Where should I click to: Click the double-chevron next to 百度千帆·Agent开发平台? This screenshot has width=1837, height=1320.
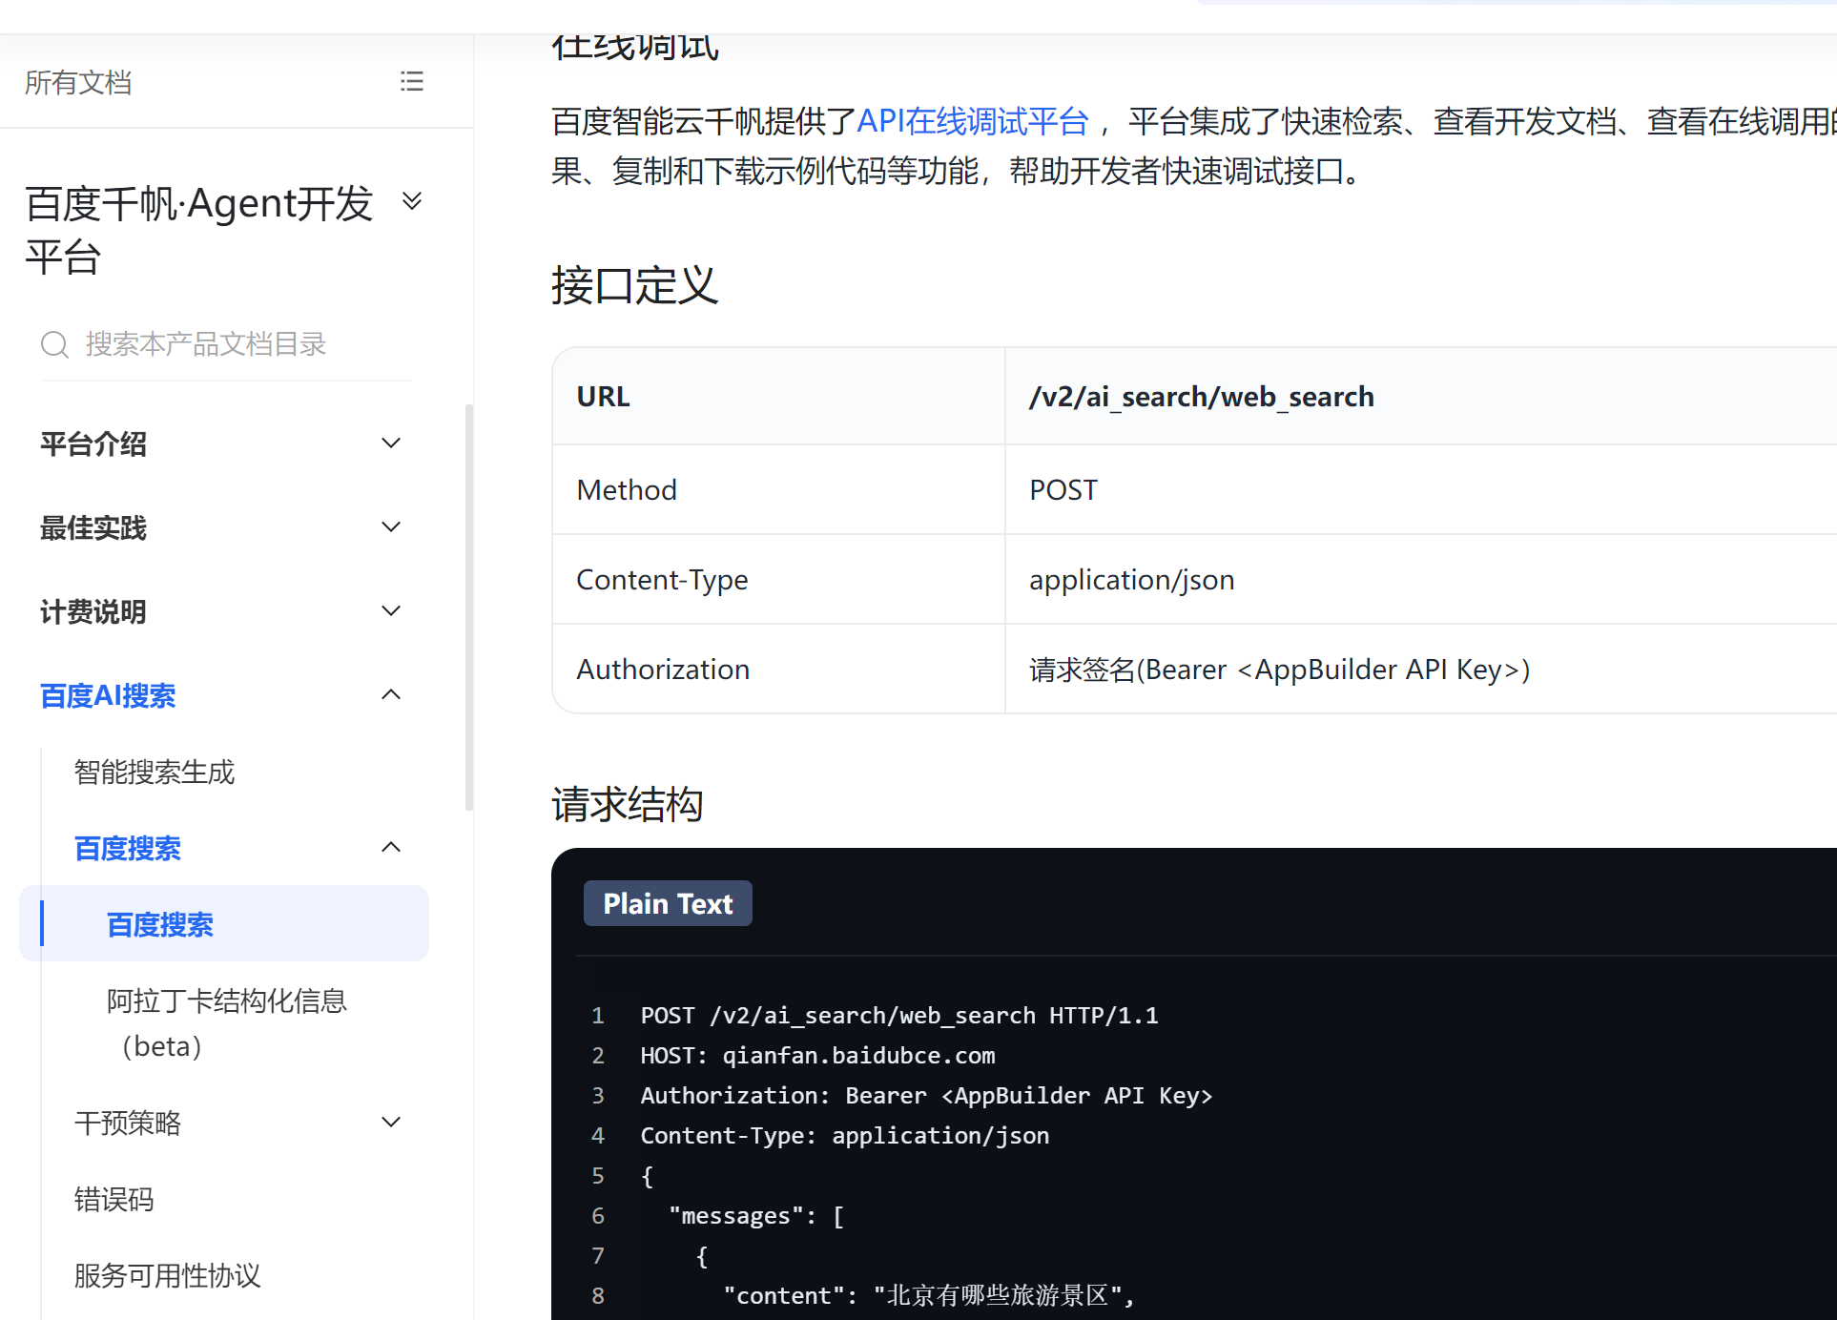click(x=411, y=201)
